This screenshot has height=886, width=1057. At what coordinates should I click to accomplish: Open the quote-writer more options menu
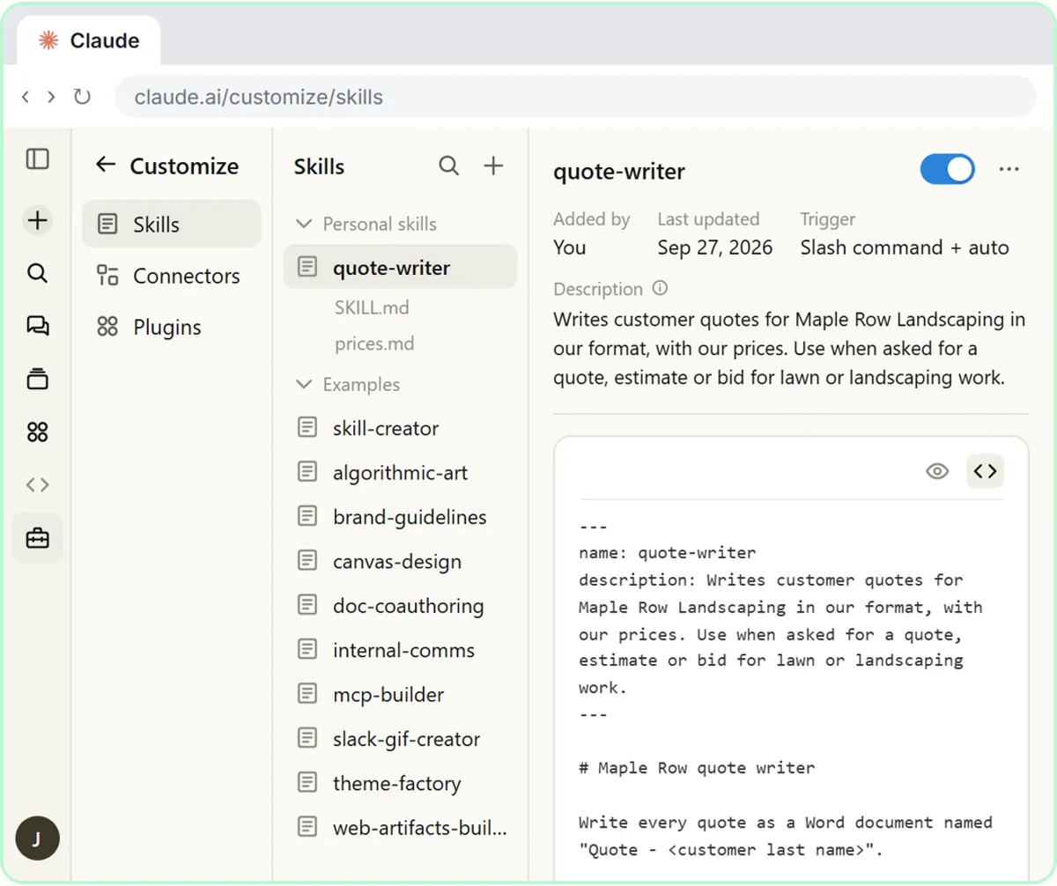tap(1009, 169)
